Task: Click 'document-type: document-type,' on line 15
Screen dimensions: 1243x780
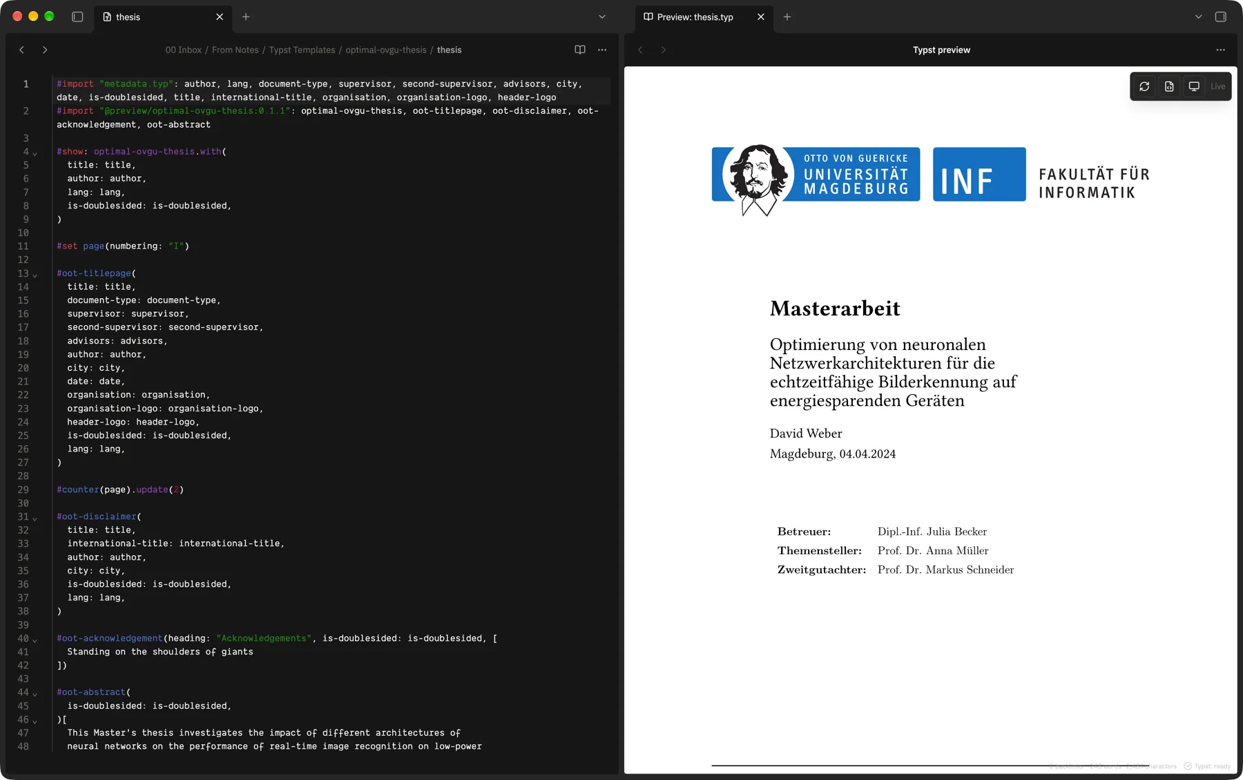Action: [144, 301]
